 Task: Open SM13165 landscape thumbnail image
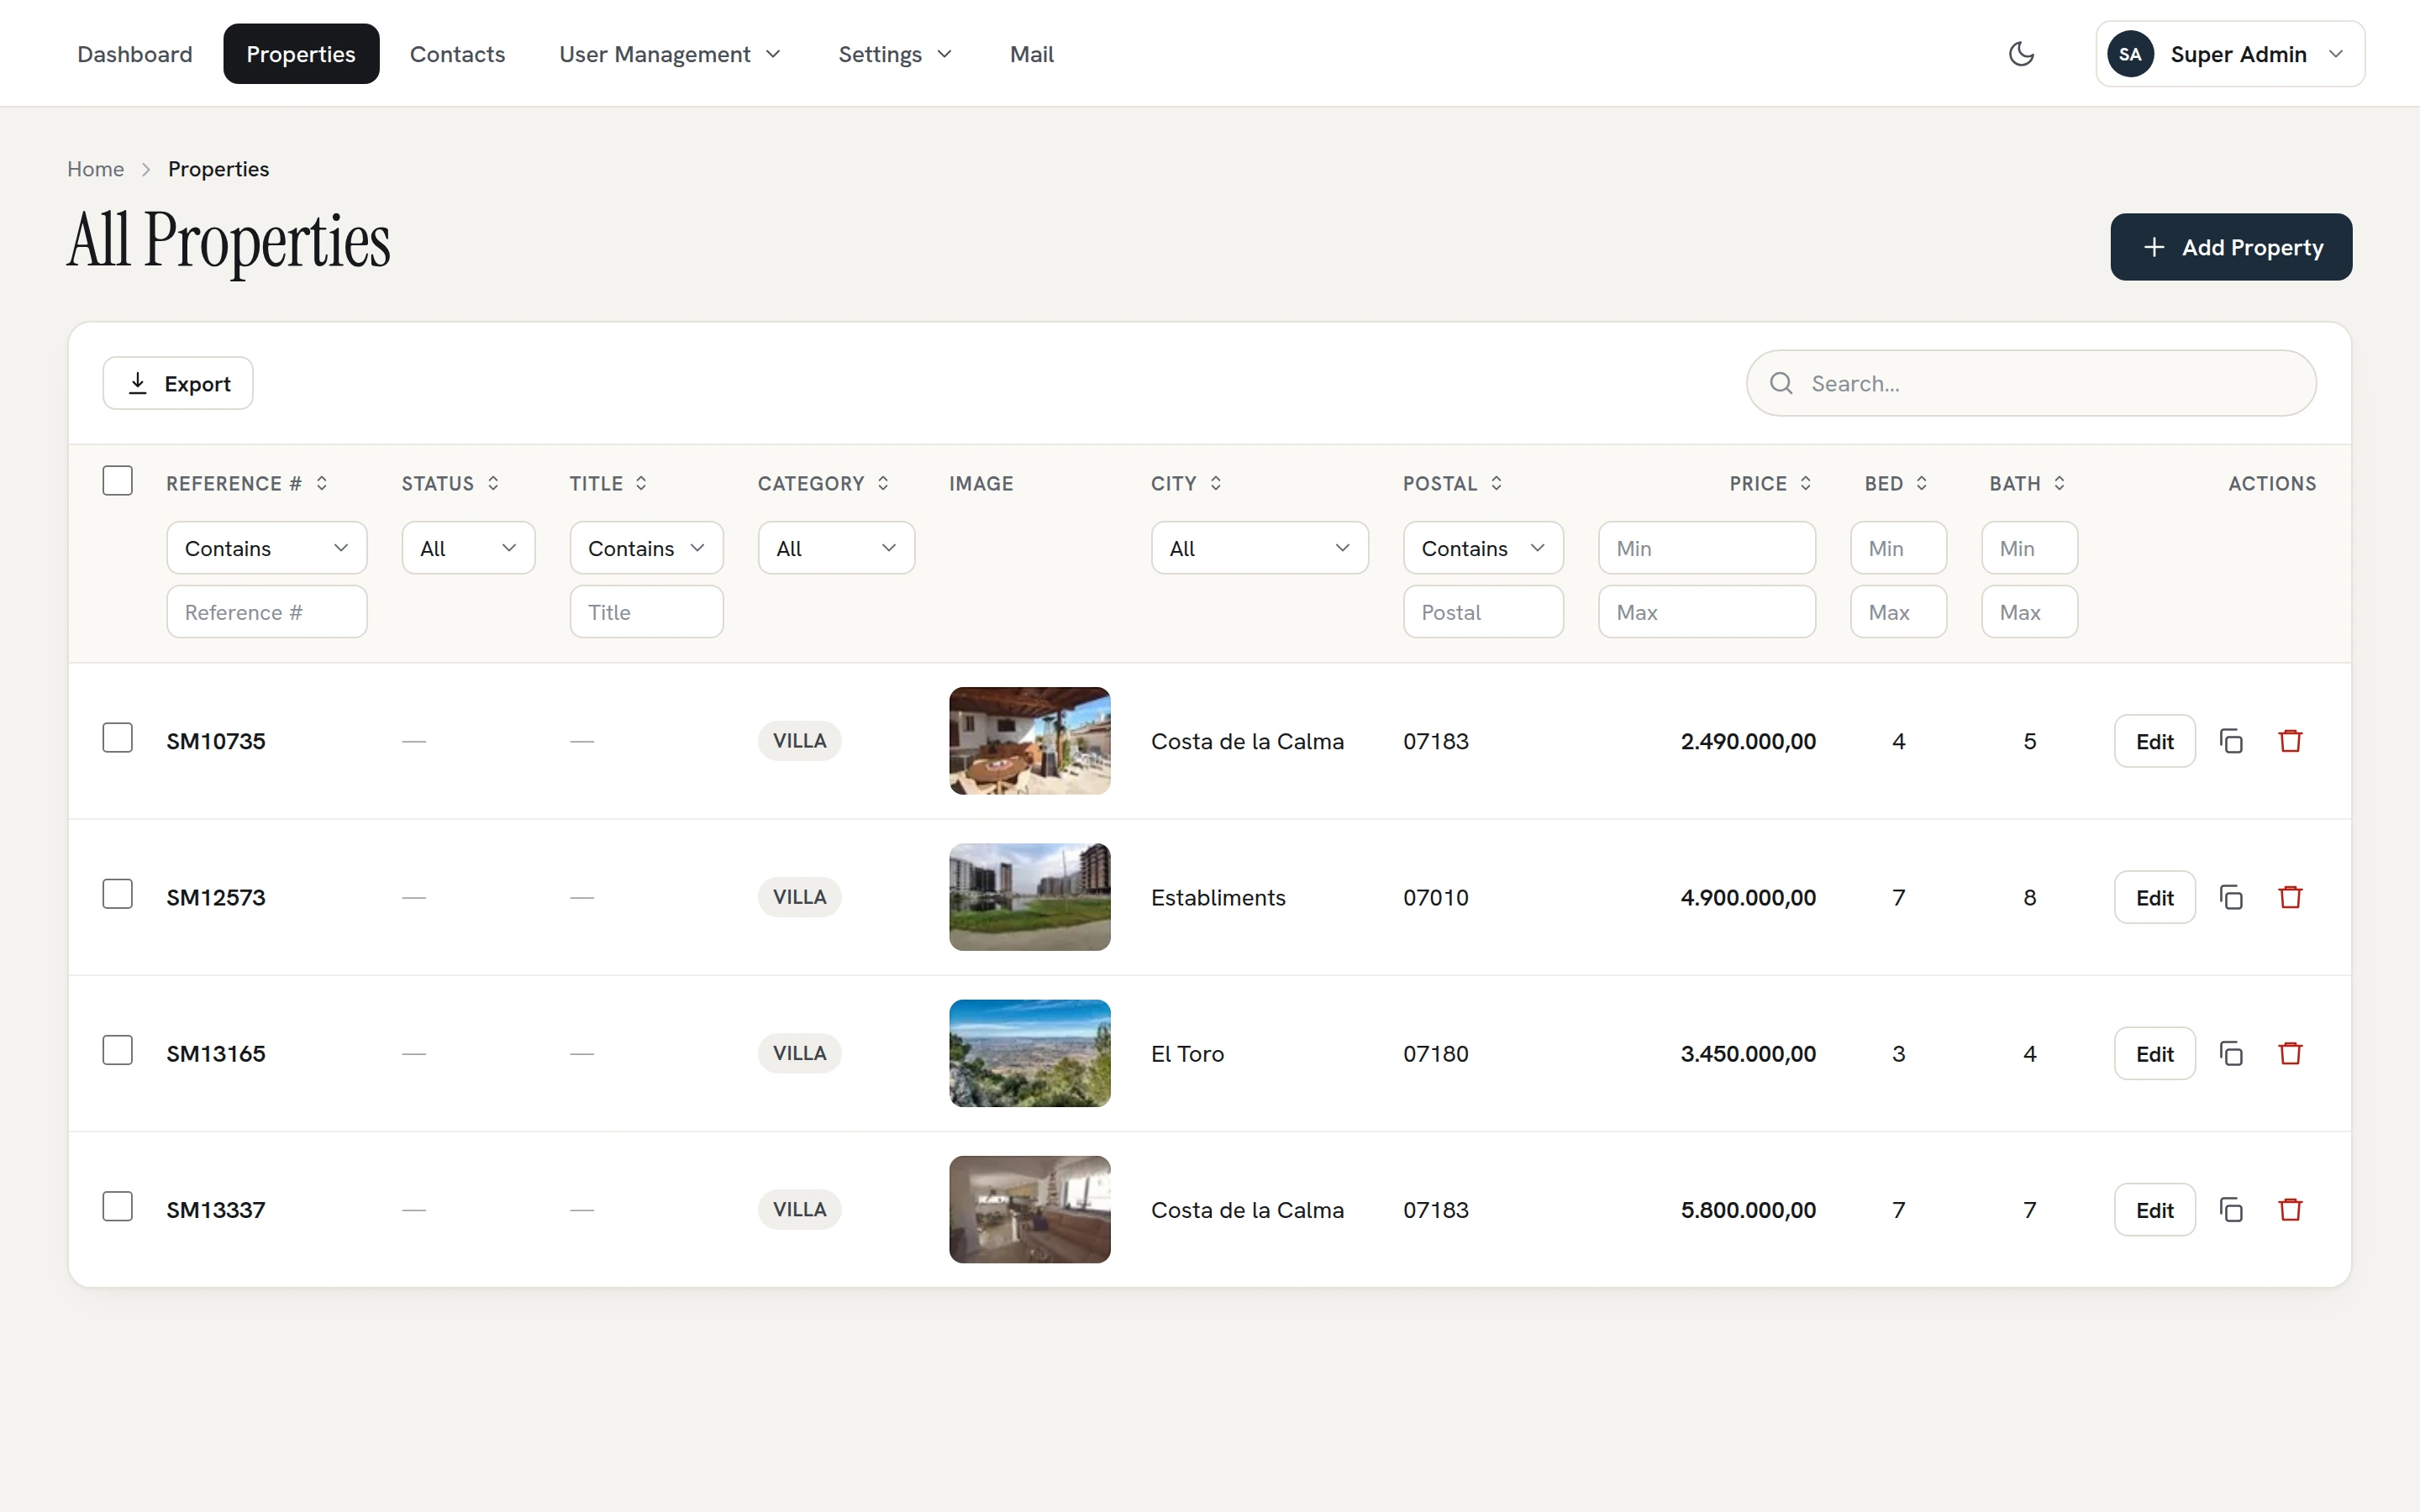pyautogui.click(x=1029, y=1053)
